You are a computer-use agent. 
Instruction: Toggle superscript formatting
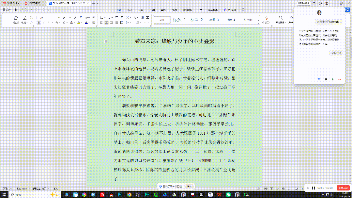[64, 23]
